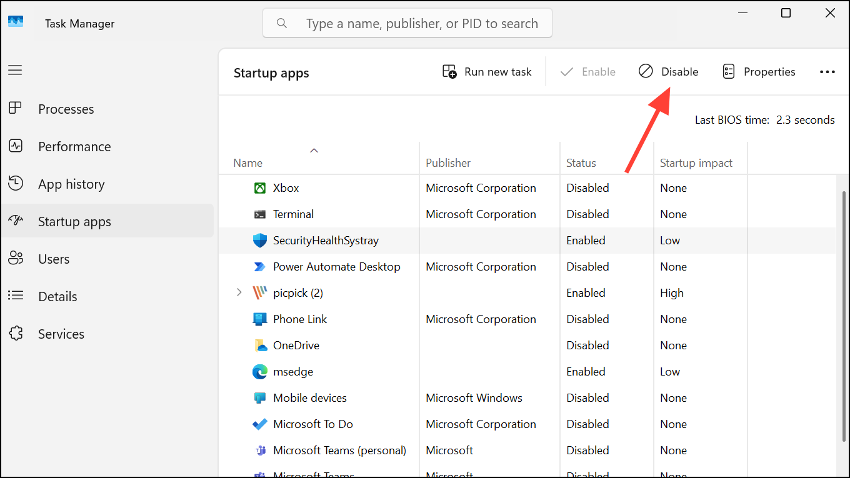Image resolution: width=850 pixels, height=478 pixels.
Task: Toggle the navigation pane hamburger menu
Action: click(x=15, y=70)
